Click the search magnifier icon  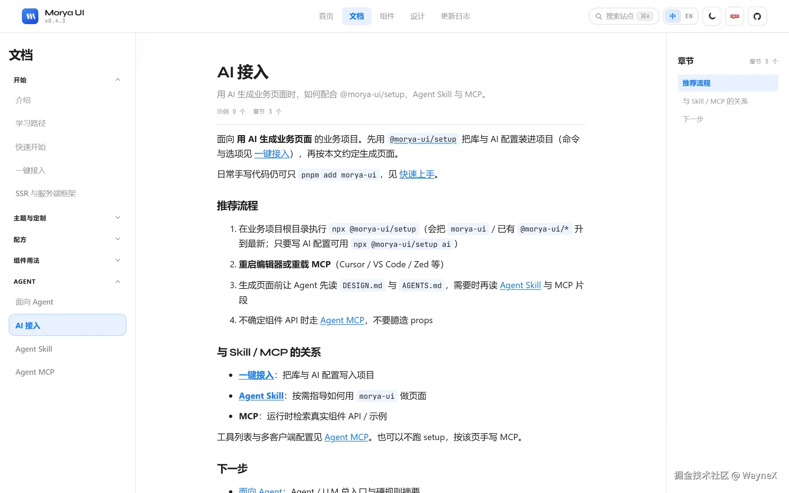point(599,16)
